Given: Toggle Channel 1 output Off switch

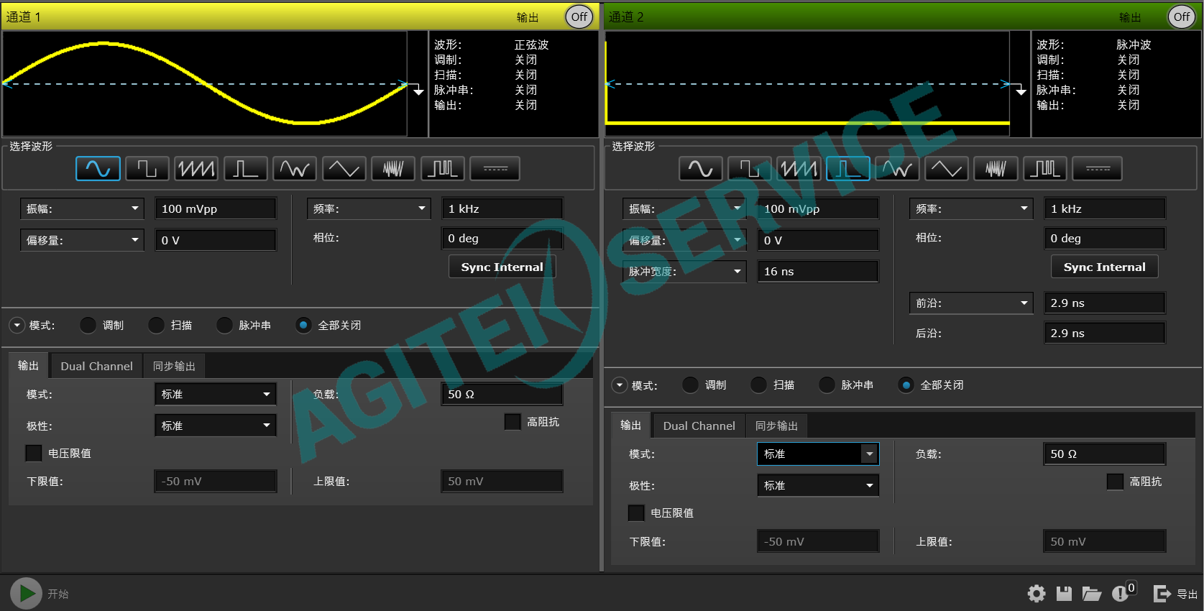Looking at the screenshot, I should 579,17.
